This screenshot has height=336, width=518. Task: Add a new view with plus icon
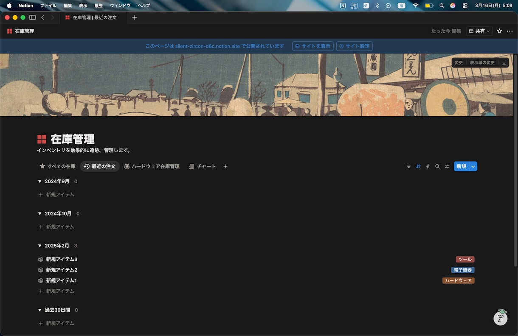coord(225,166)
